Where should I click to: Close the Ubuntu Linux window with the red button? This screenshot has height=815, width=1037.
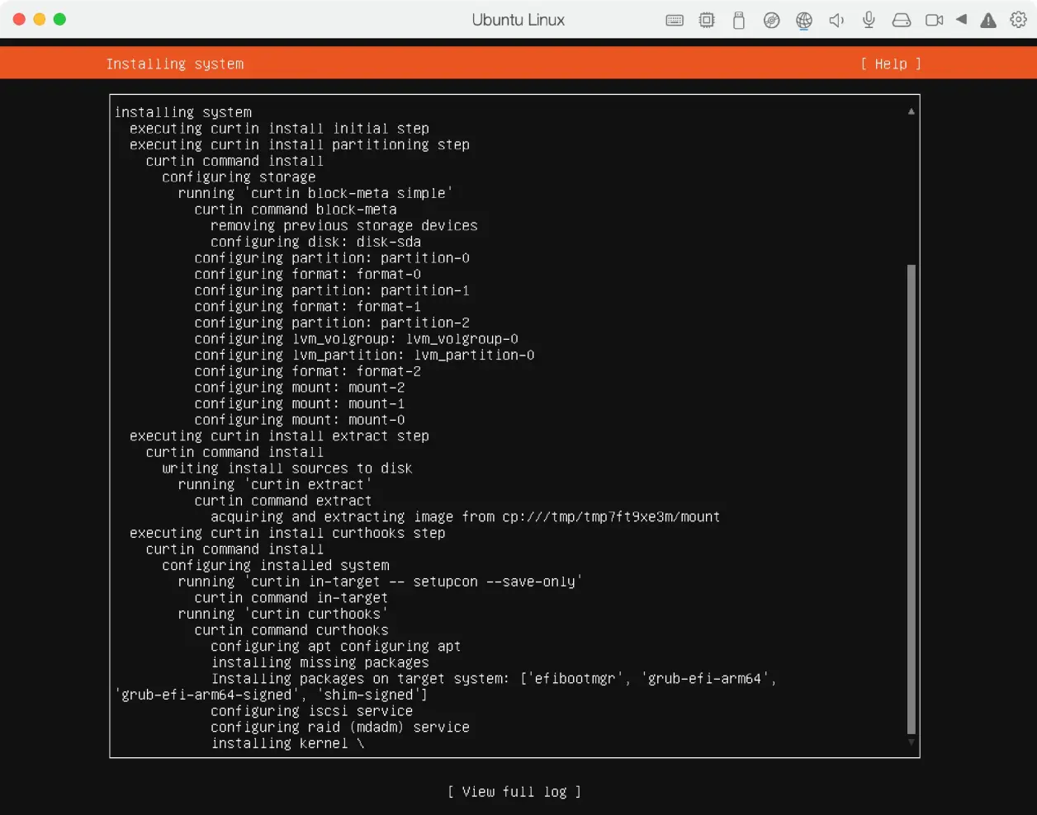coord(19,19)
